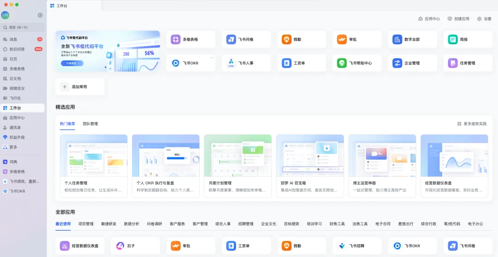
Task: Open 更多 in the sidebar
Action: pyautogui.click(x=22, y=147)
